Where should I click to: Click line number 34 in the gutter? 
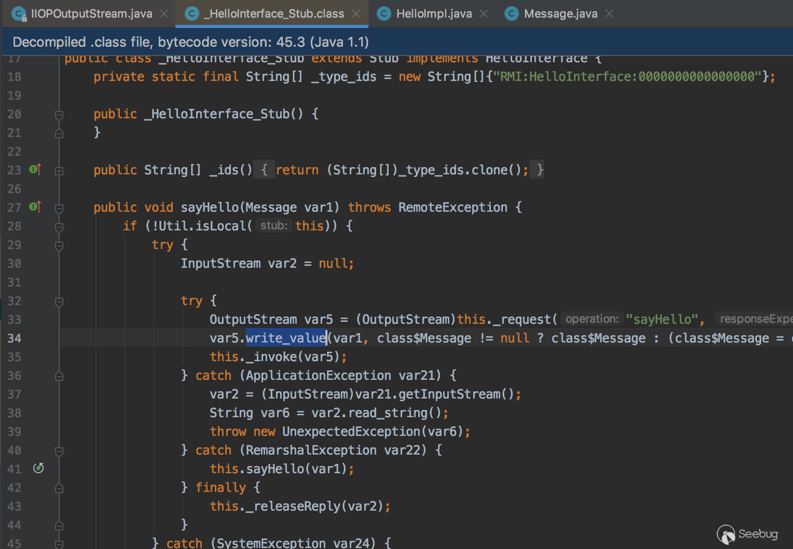(15, 338)
